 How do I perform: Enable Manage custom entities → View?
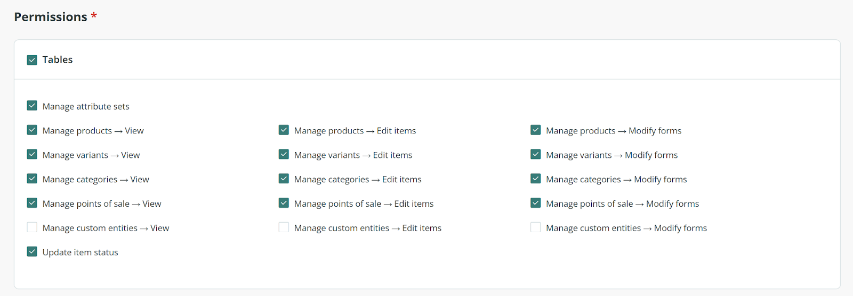click(32, 227)
